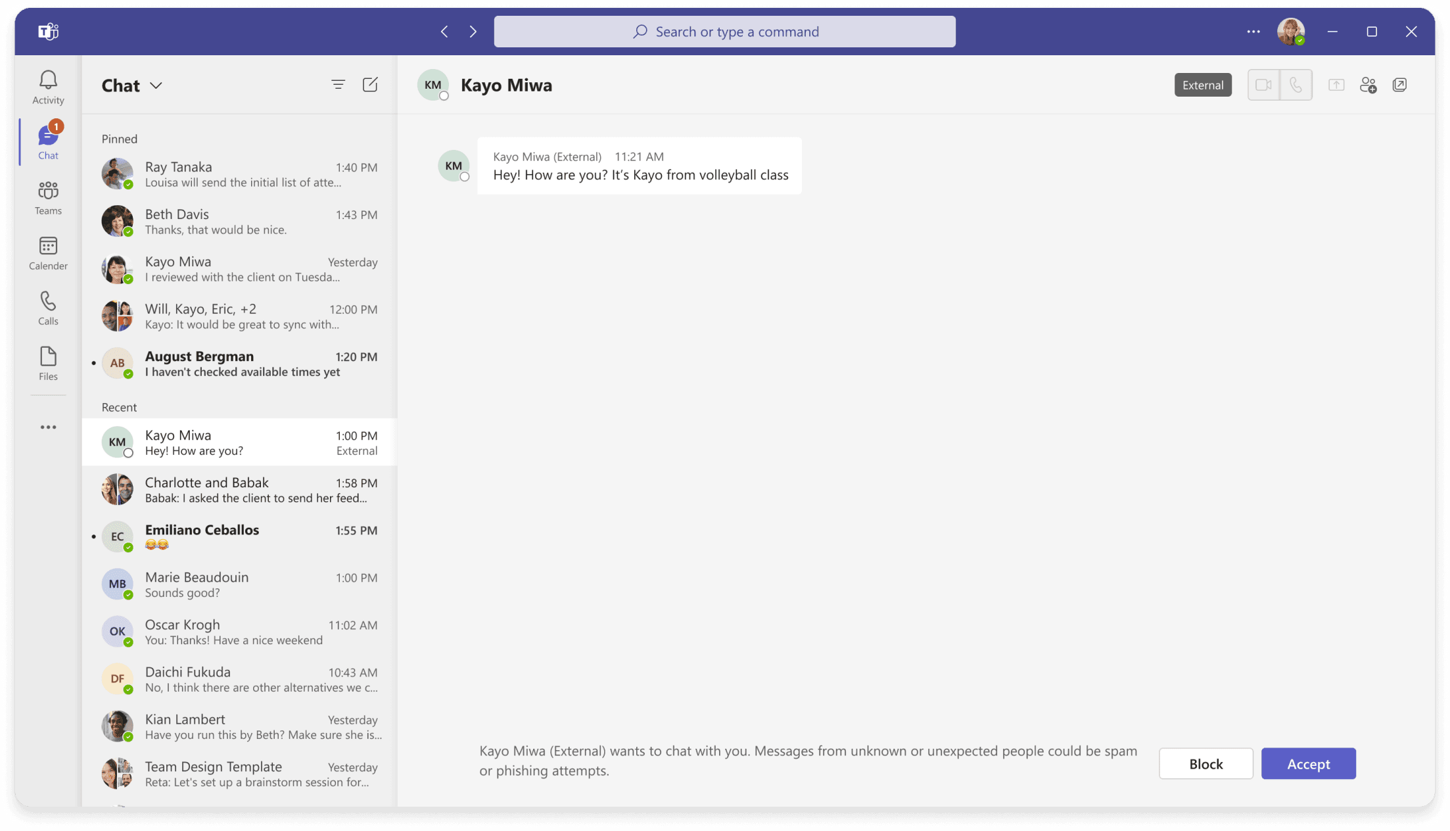Viewport: 1450px width, 831px height.
Task: Open the Activity bell icon
Action: [x=48, y=87]
